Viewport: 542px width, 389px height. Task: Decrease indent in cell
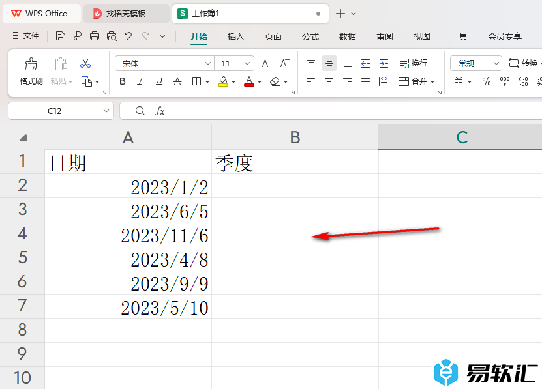click(x=365, y=63)
